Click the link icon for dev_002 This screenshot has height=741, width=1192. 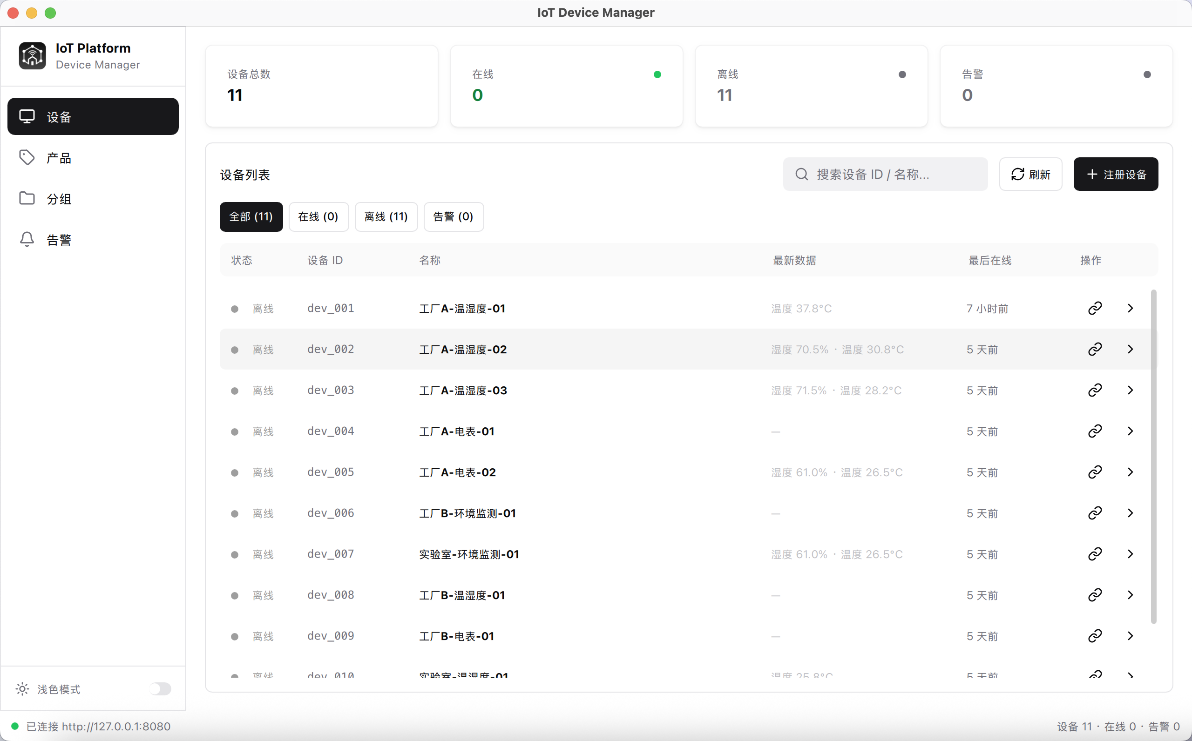click(1095, 349)
